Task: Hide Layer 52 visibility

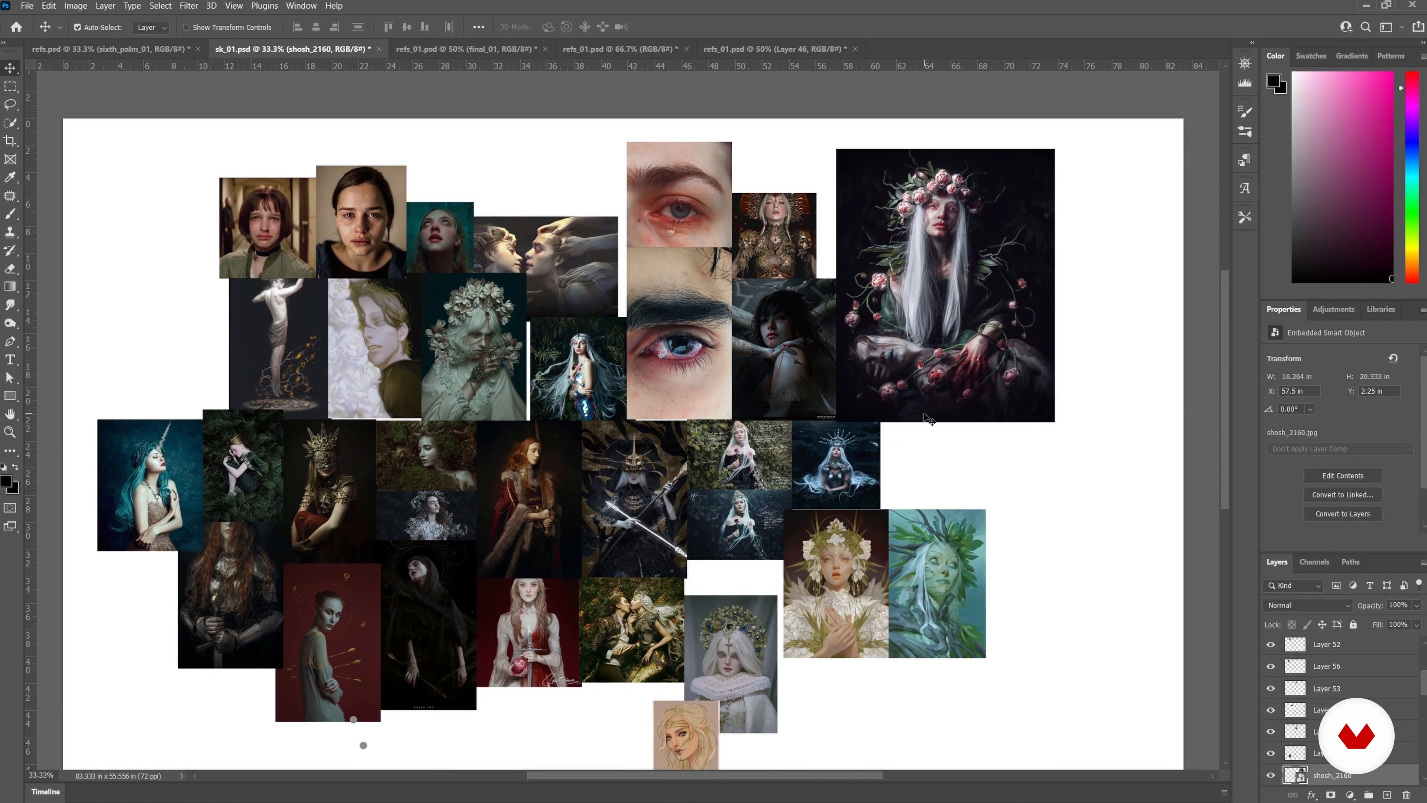Action: click(x=1271, y=645)
